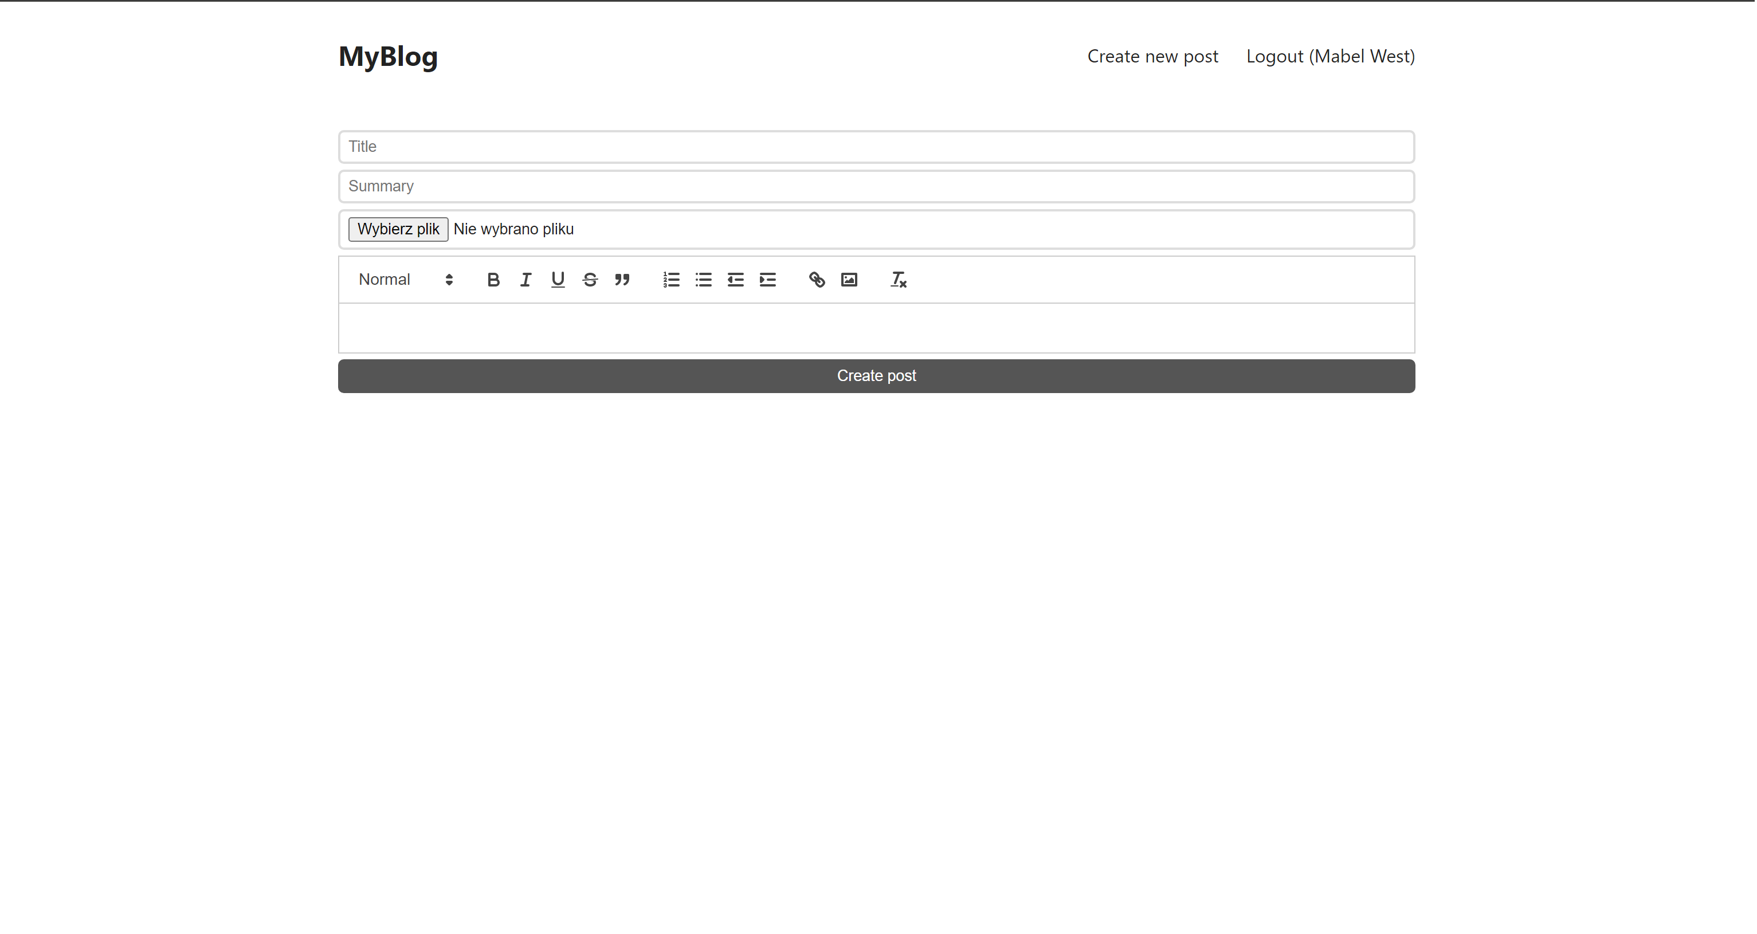This screenshot has width=1757, height=934.
Task: Go to the MyBlog homepage
Action: click(x=387, y=57)
